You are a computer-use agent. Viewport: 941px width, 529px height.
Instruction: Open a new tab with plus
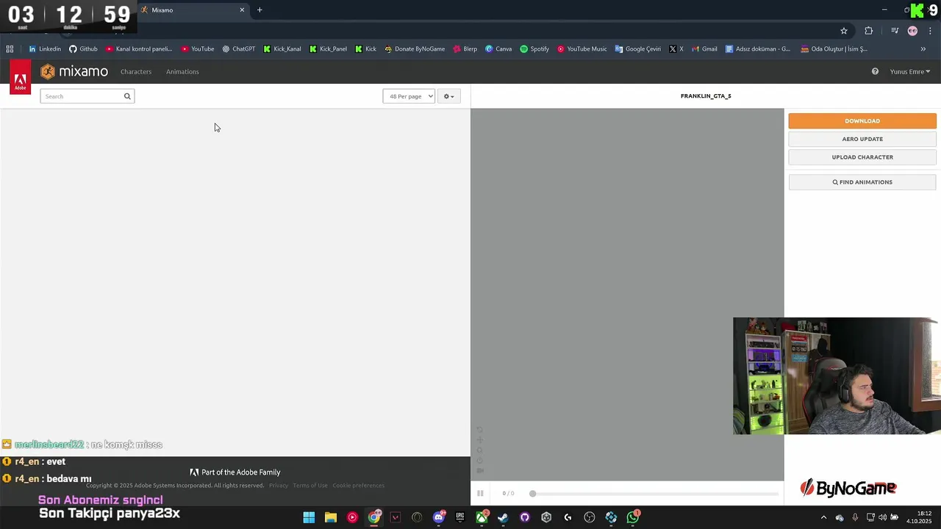pyautogui.click(x=260, y=10)
